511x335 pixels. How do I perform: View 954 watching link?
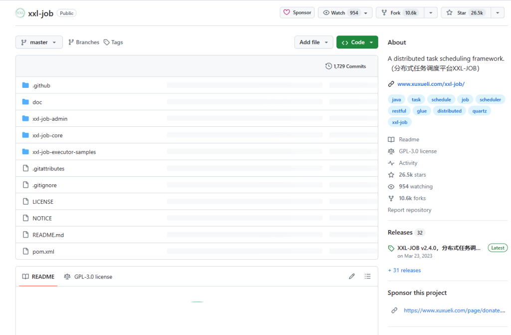(416, 186)
